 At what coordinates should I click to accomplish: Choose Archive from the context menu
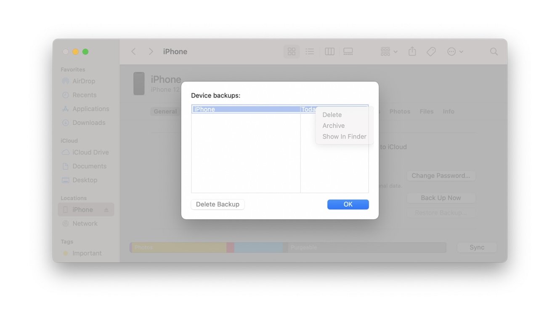(x=334, y=126)
